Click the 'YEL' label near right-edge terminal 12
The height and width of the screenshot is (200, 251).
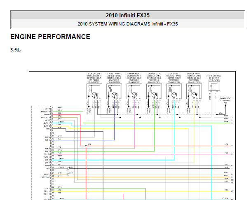[x=226, y=190]
